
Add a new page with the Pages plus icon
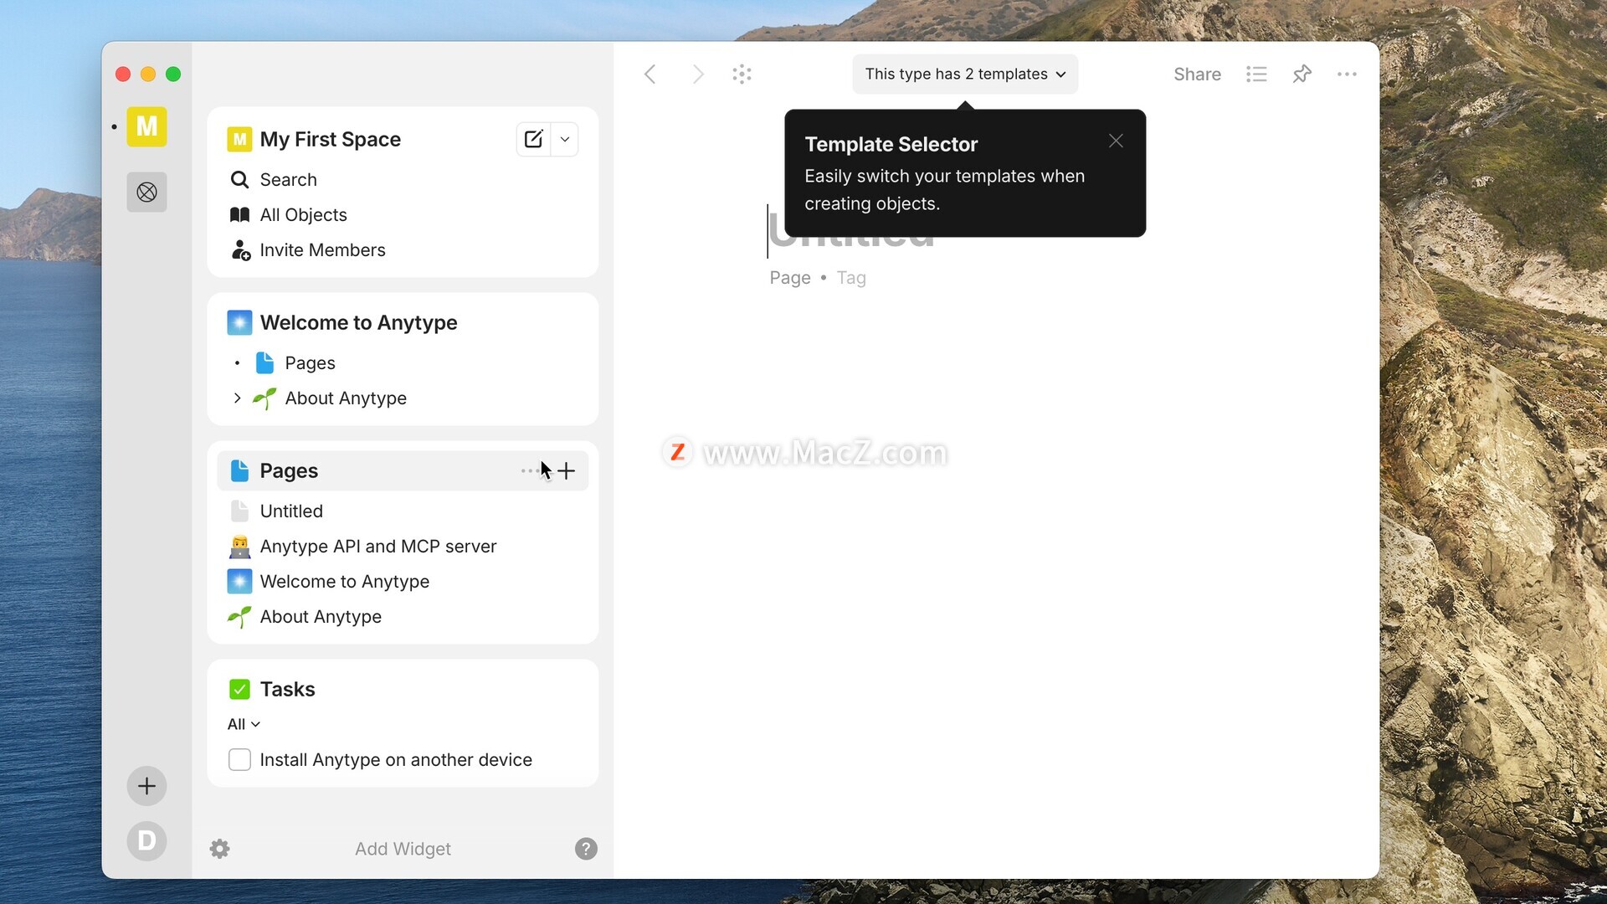coord(567,470)
